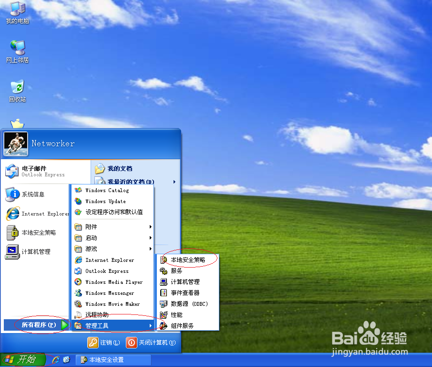The width and height of the screenshot is (432, 367).
Task: Click the Networker user avatar picture
Action: click(16, 143)
